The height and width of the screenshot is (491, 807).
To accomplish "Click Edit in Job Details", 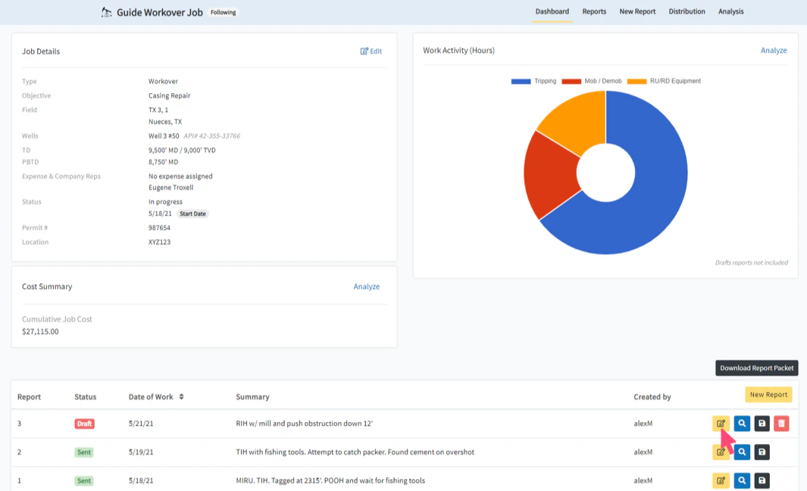I will (371, 51).
